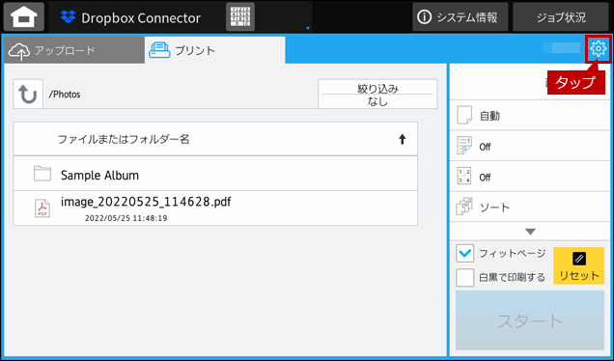Image resolution: width=614 pixels, height=361 pixels.
Task: Open the numeric keypad icon
Action: (x=240, y=16)
